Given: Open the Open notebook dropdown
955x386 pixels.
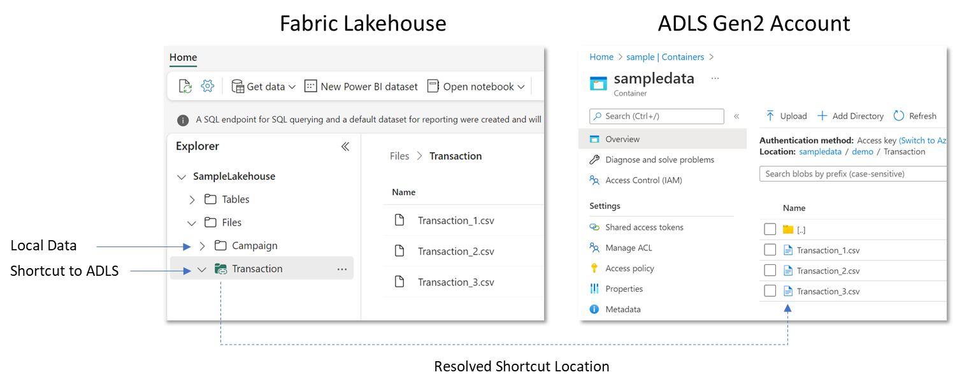Looking at the screenshot, I should click(x=475, y=86).
